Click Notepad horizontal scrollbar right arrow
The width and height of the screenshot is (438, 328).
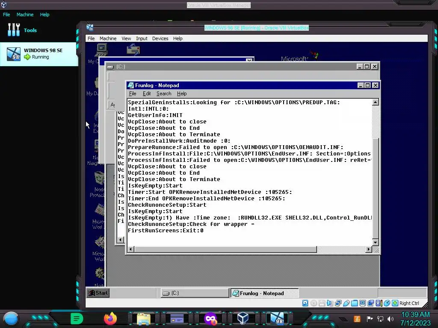(369, 249)
